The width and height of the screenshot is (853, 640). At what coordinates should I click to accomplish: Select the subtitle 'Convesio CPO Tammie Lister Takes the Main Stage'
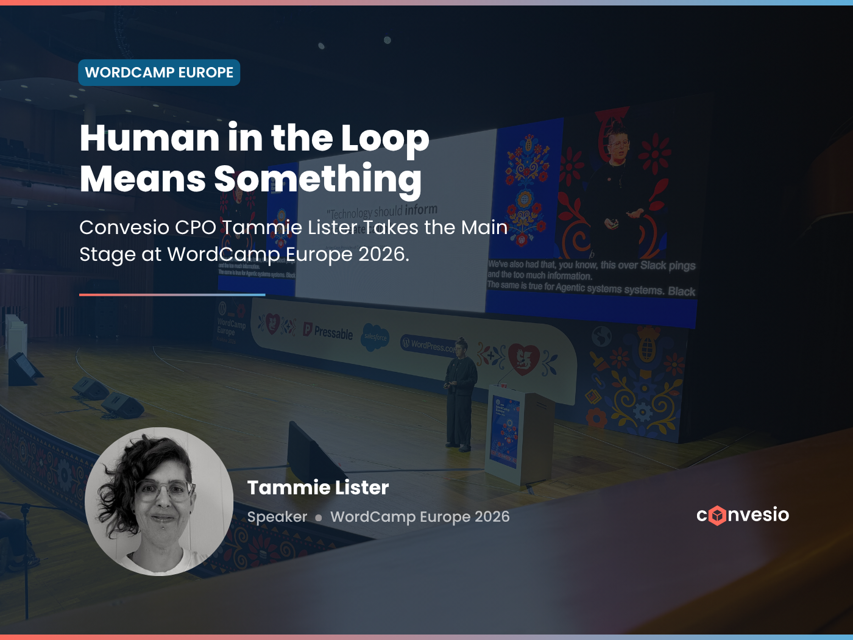pyautogui.click(x=294, y=241)
